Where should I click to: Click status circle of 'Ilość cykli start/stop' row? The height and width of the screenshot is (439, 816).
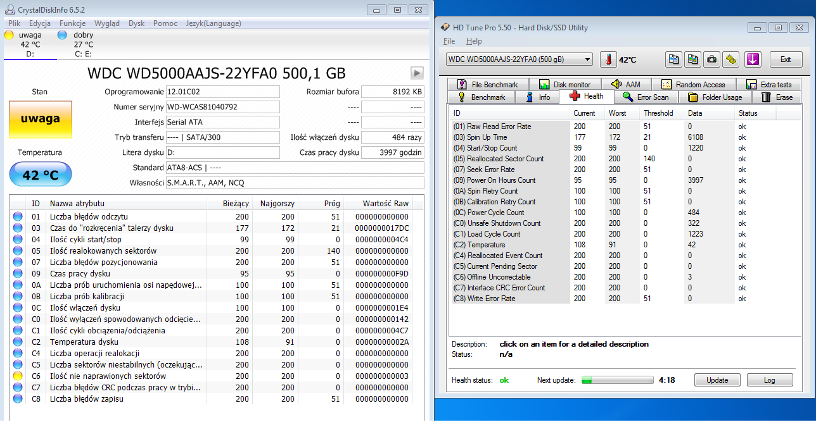(x=18, y=239)
